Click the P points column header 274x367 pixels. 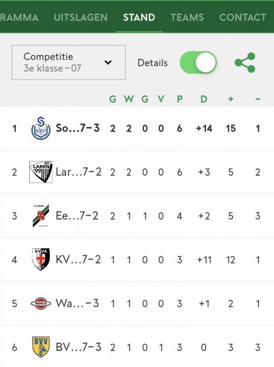[179, 99]
